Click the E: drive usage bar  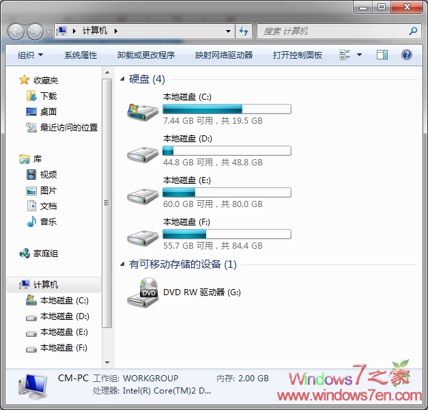pyautogui.click(x=227, y=193)
